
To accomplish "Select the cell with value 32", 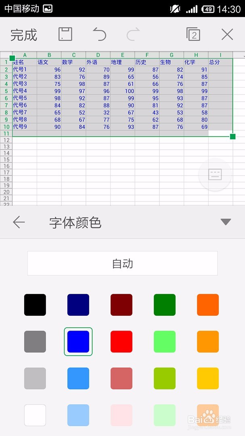I will click(98, 113).
